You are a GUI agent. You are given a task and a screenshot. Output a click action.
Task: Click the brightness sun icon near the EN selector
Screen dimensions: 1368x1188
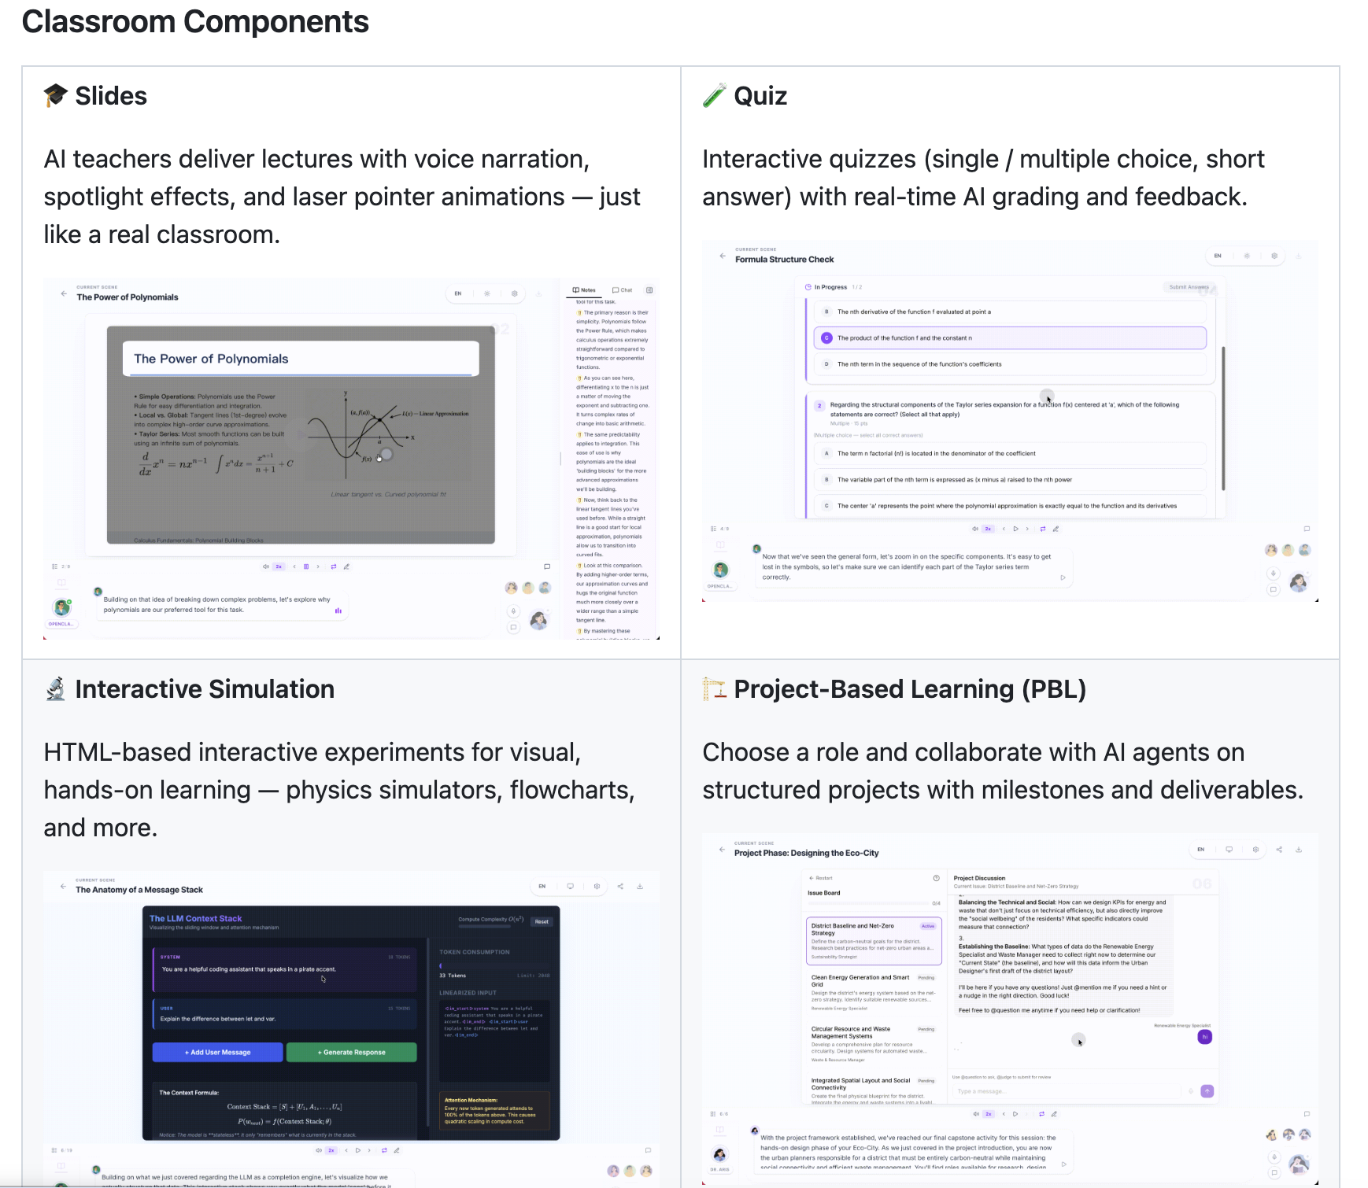pos(488,293)
